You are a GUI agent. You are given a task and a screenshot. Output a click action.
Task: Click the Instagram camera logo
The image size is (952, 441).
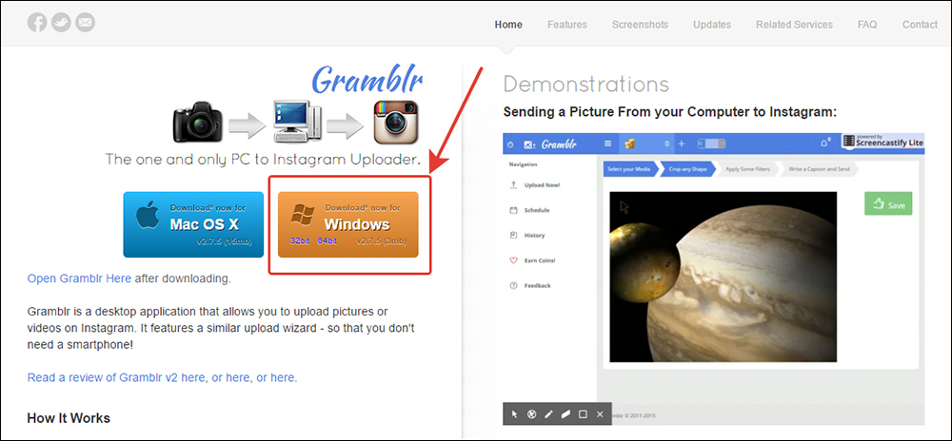396,123
